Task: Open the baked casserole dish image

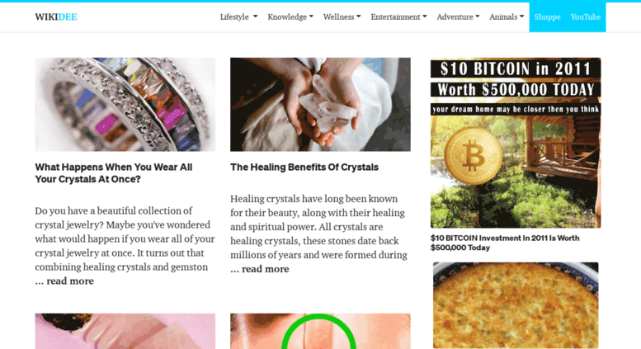Action: [516, 305]
